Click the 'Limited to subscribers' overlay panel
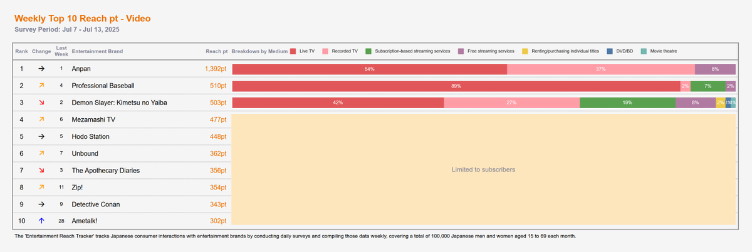The width and height of the screenshot is (752, 252). pyautogui.click(x=484, y=169)
